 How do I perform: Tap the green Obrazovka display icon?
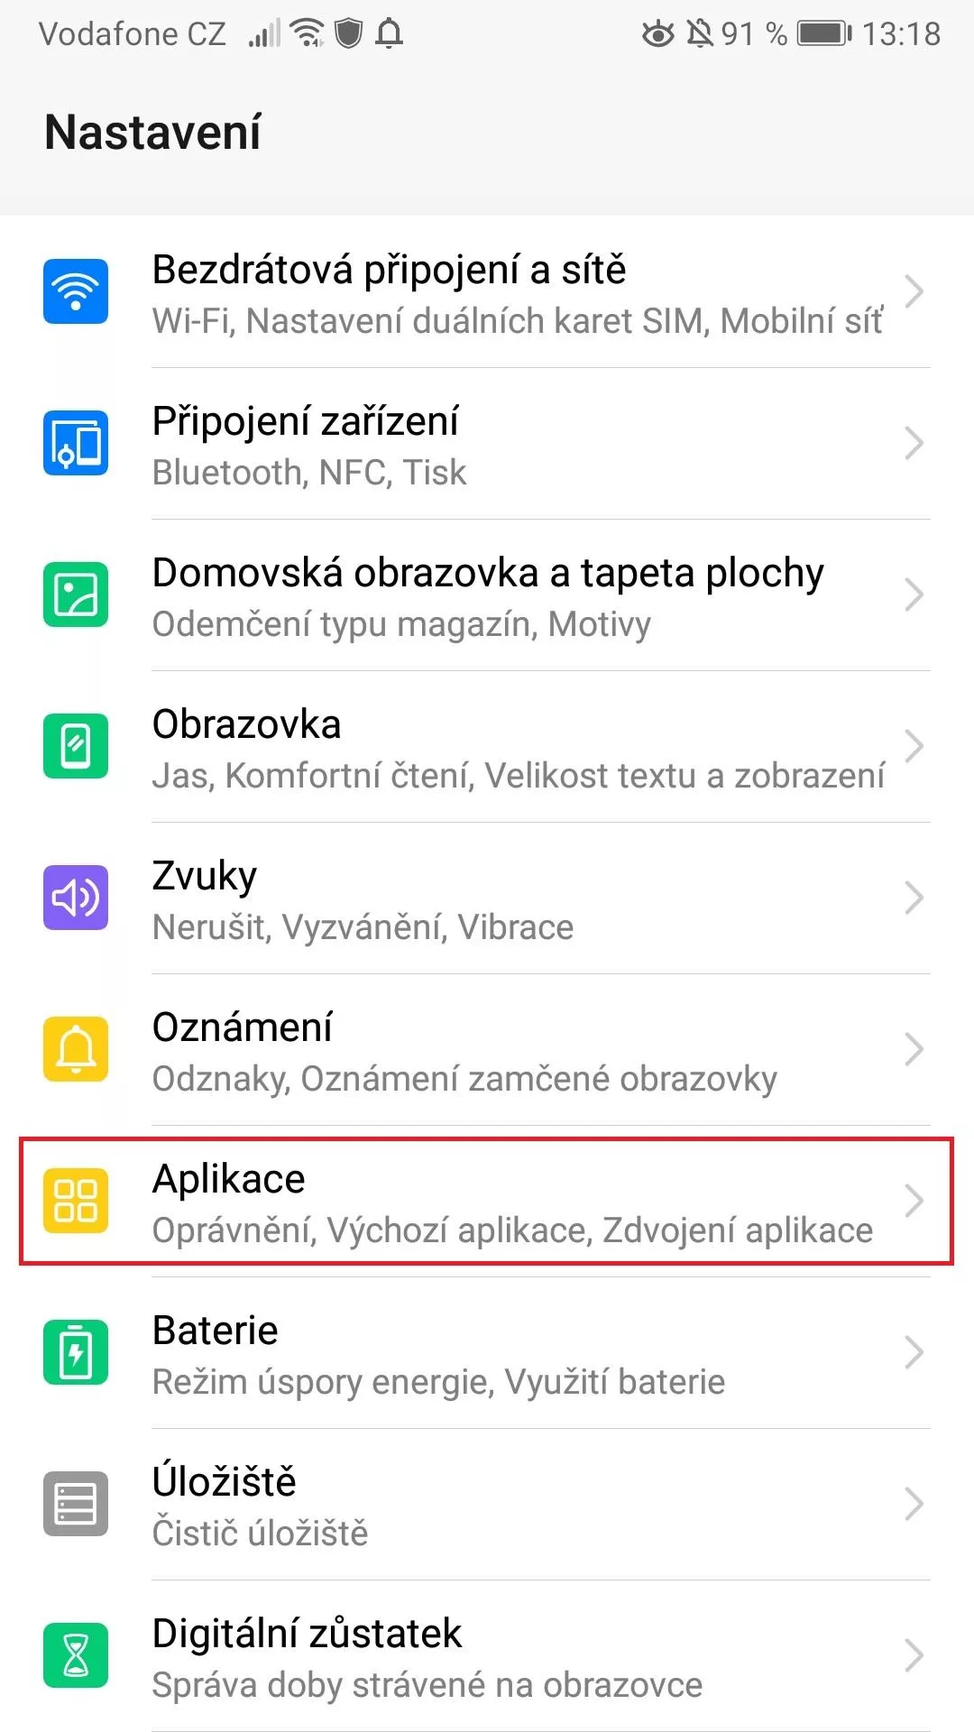tap(76, 746)
